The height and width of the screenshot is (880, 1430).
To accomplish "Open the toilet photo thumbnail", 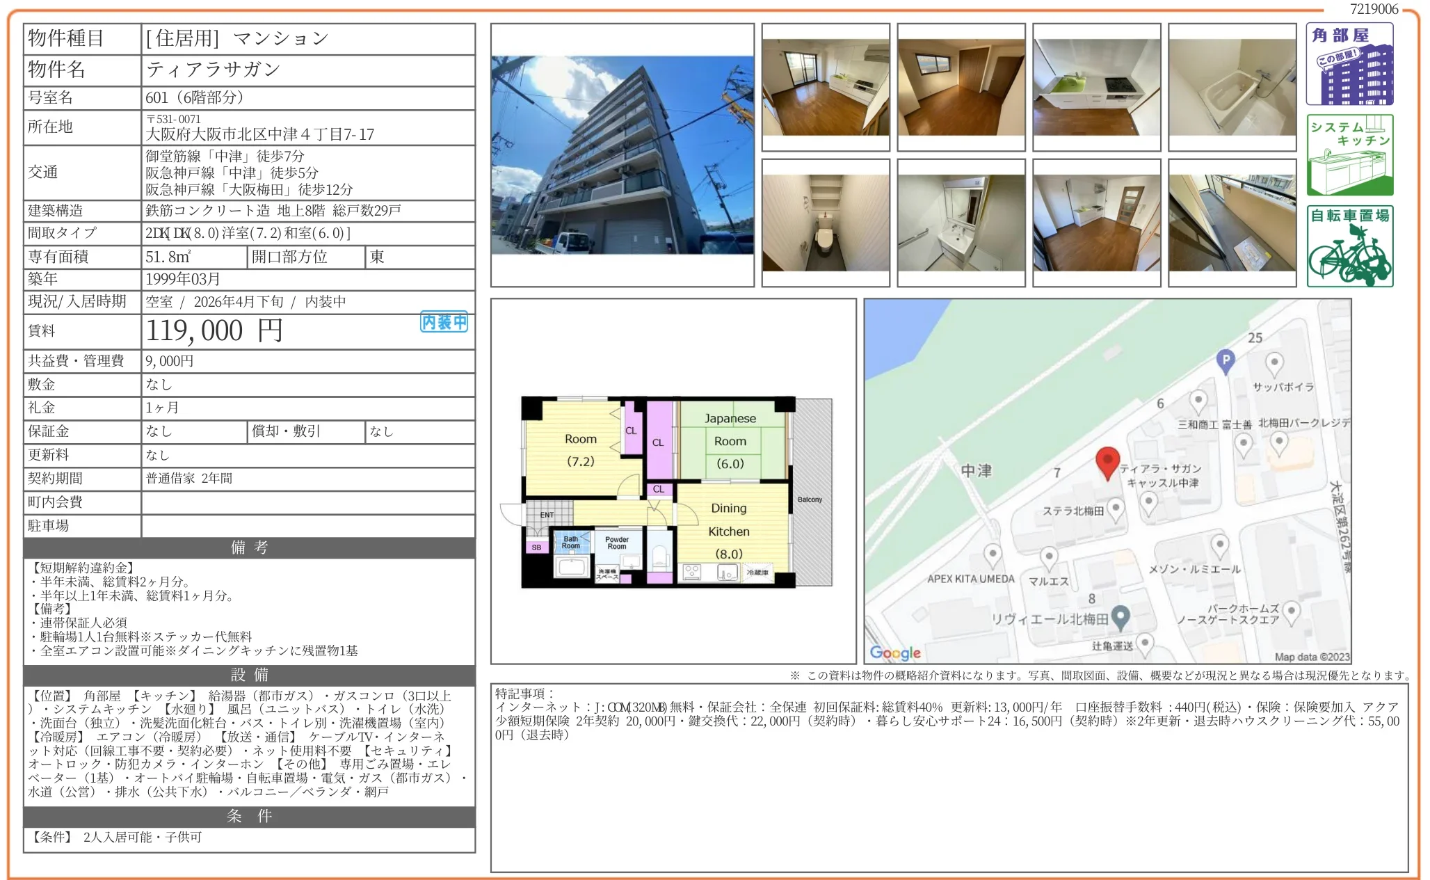I will (825, 223).
